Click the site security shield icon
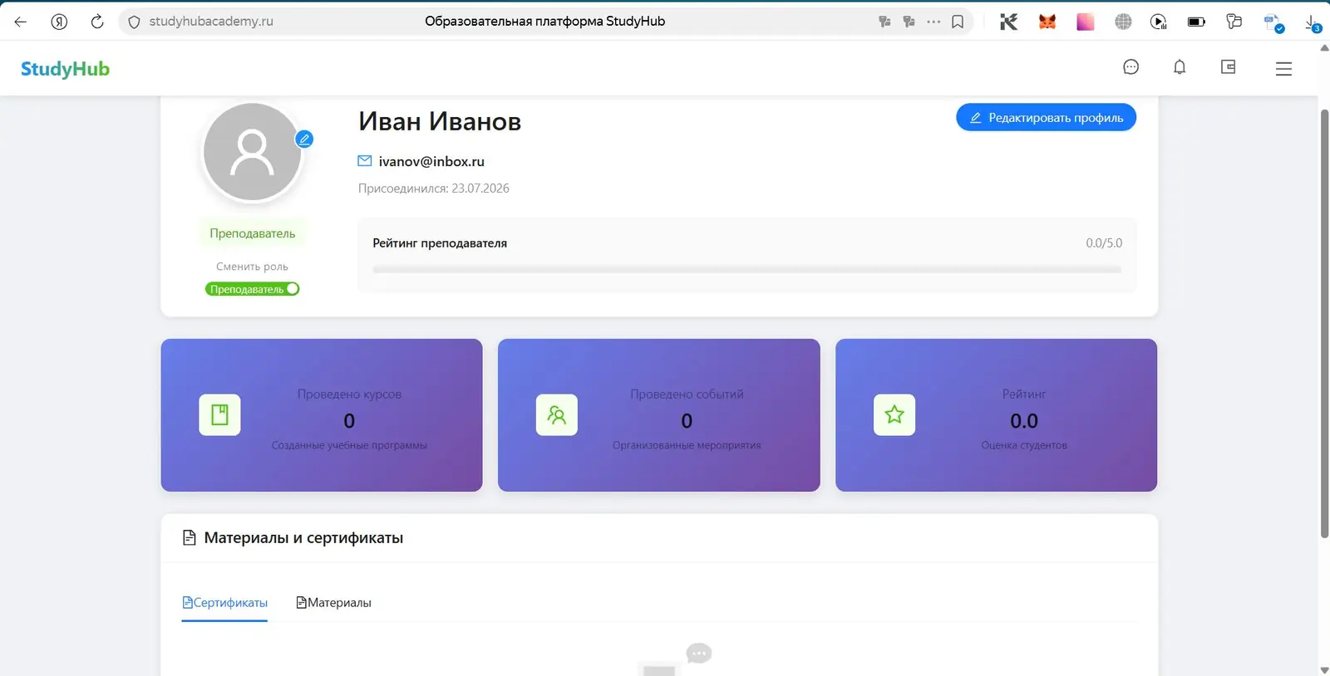This screenshot has height=676, width=1330. tap(134, 22)
